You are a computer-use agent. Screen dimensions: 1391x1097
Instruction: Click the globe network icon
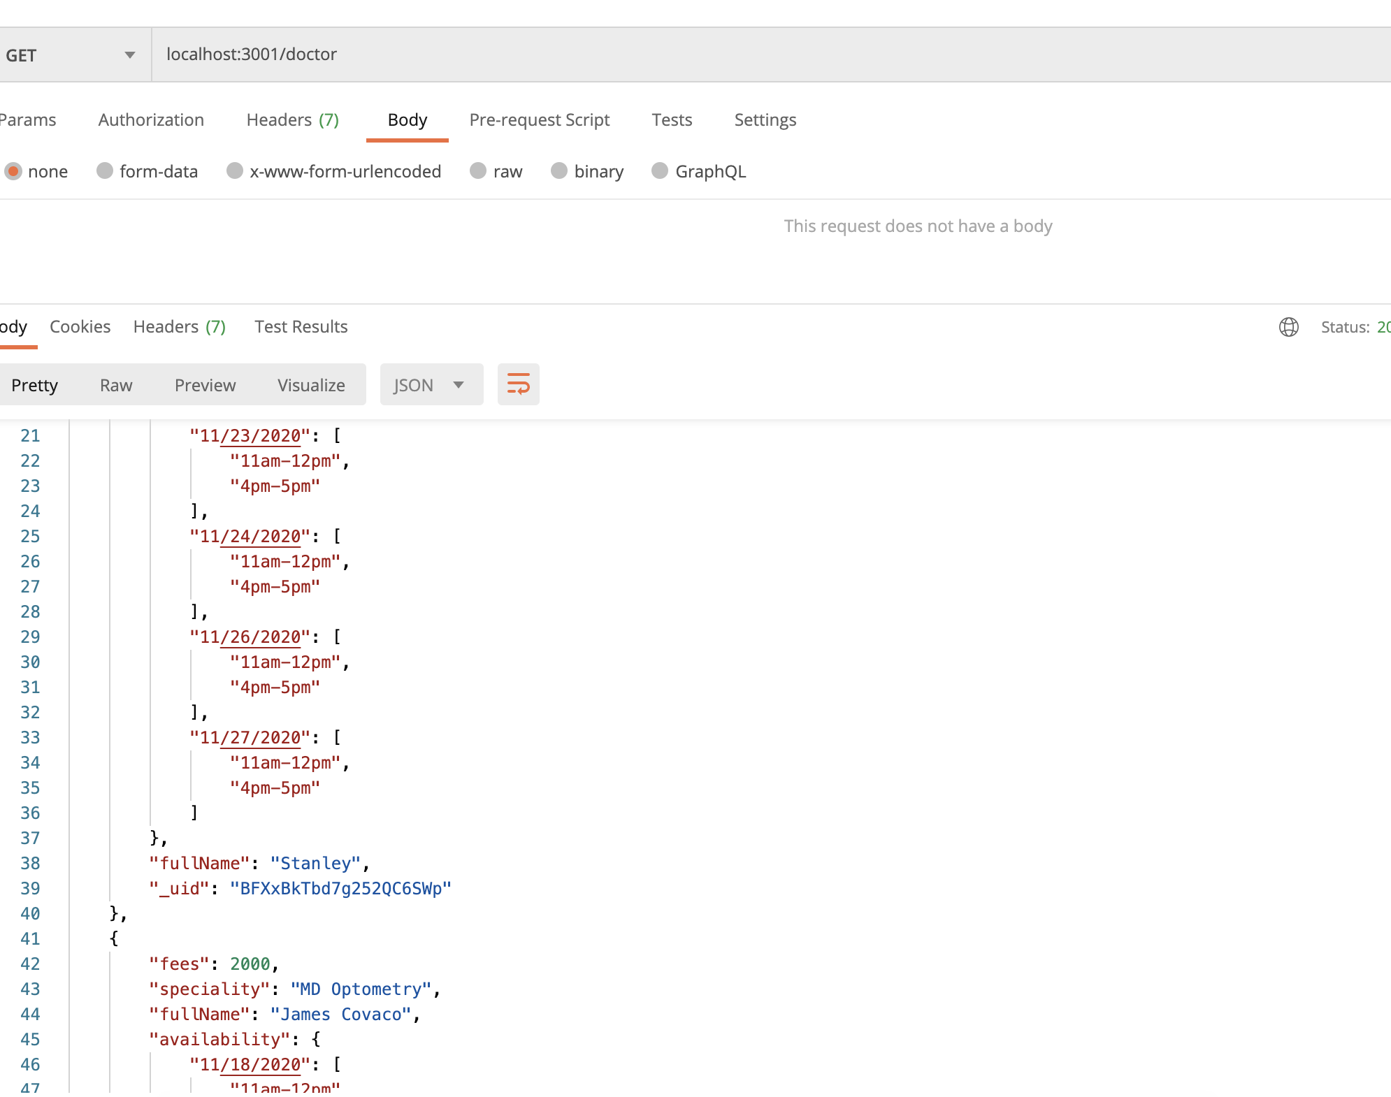tap(1288, 327)
